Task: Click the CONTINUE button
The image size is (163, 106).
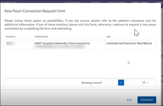Action: tap(147, 100)
